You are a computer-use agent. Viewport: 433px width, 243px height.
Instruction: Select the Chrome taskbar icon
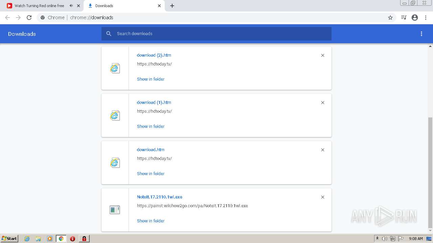(61, 239)
